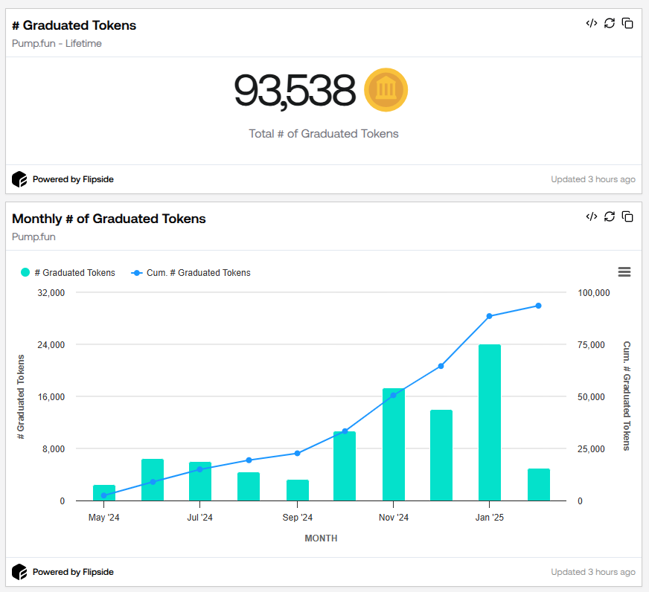This screenshot has width=649, height=592.
Task: Refresh the # Graduated Tokens card
Action: [x=610, y=23]
